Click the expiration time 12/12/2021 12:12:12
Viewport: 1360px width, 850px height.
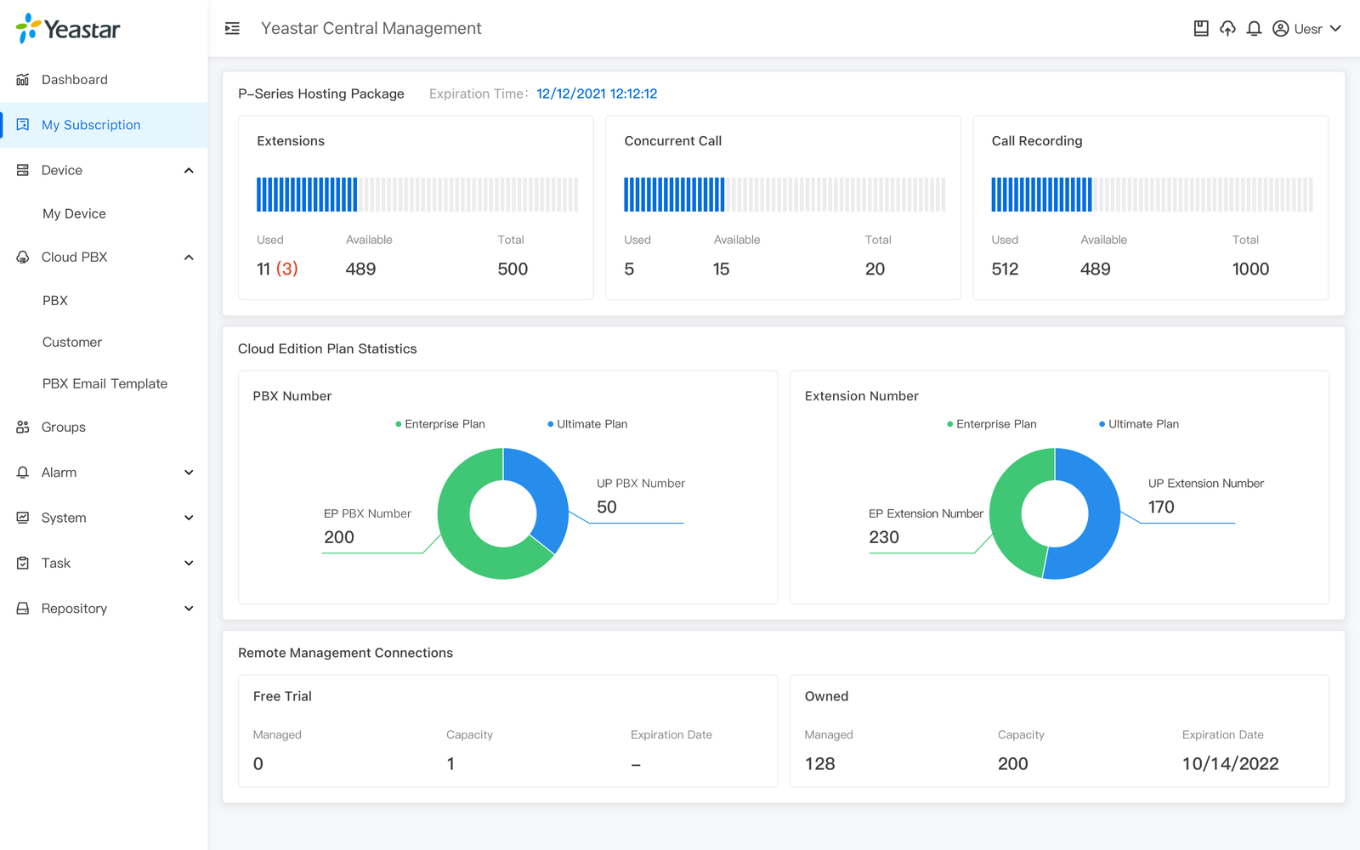(x=597, y=94)
